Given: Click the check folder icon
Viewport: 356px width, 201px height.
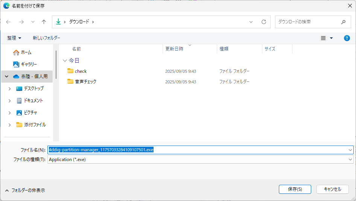Looking at the screenshot, I should click(70, 71).
